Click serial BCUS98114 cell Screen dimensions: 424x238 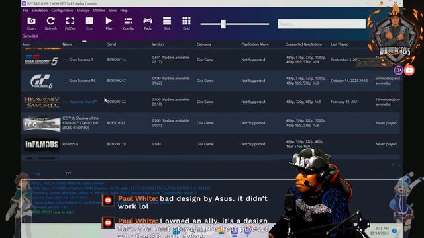pos(117,59)
